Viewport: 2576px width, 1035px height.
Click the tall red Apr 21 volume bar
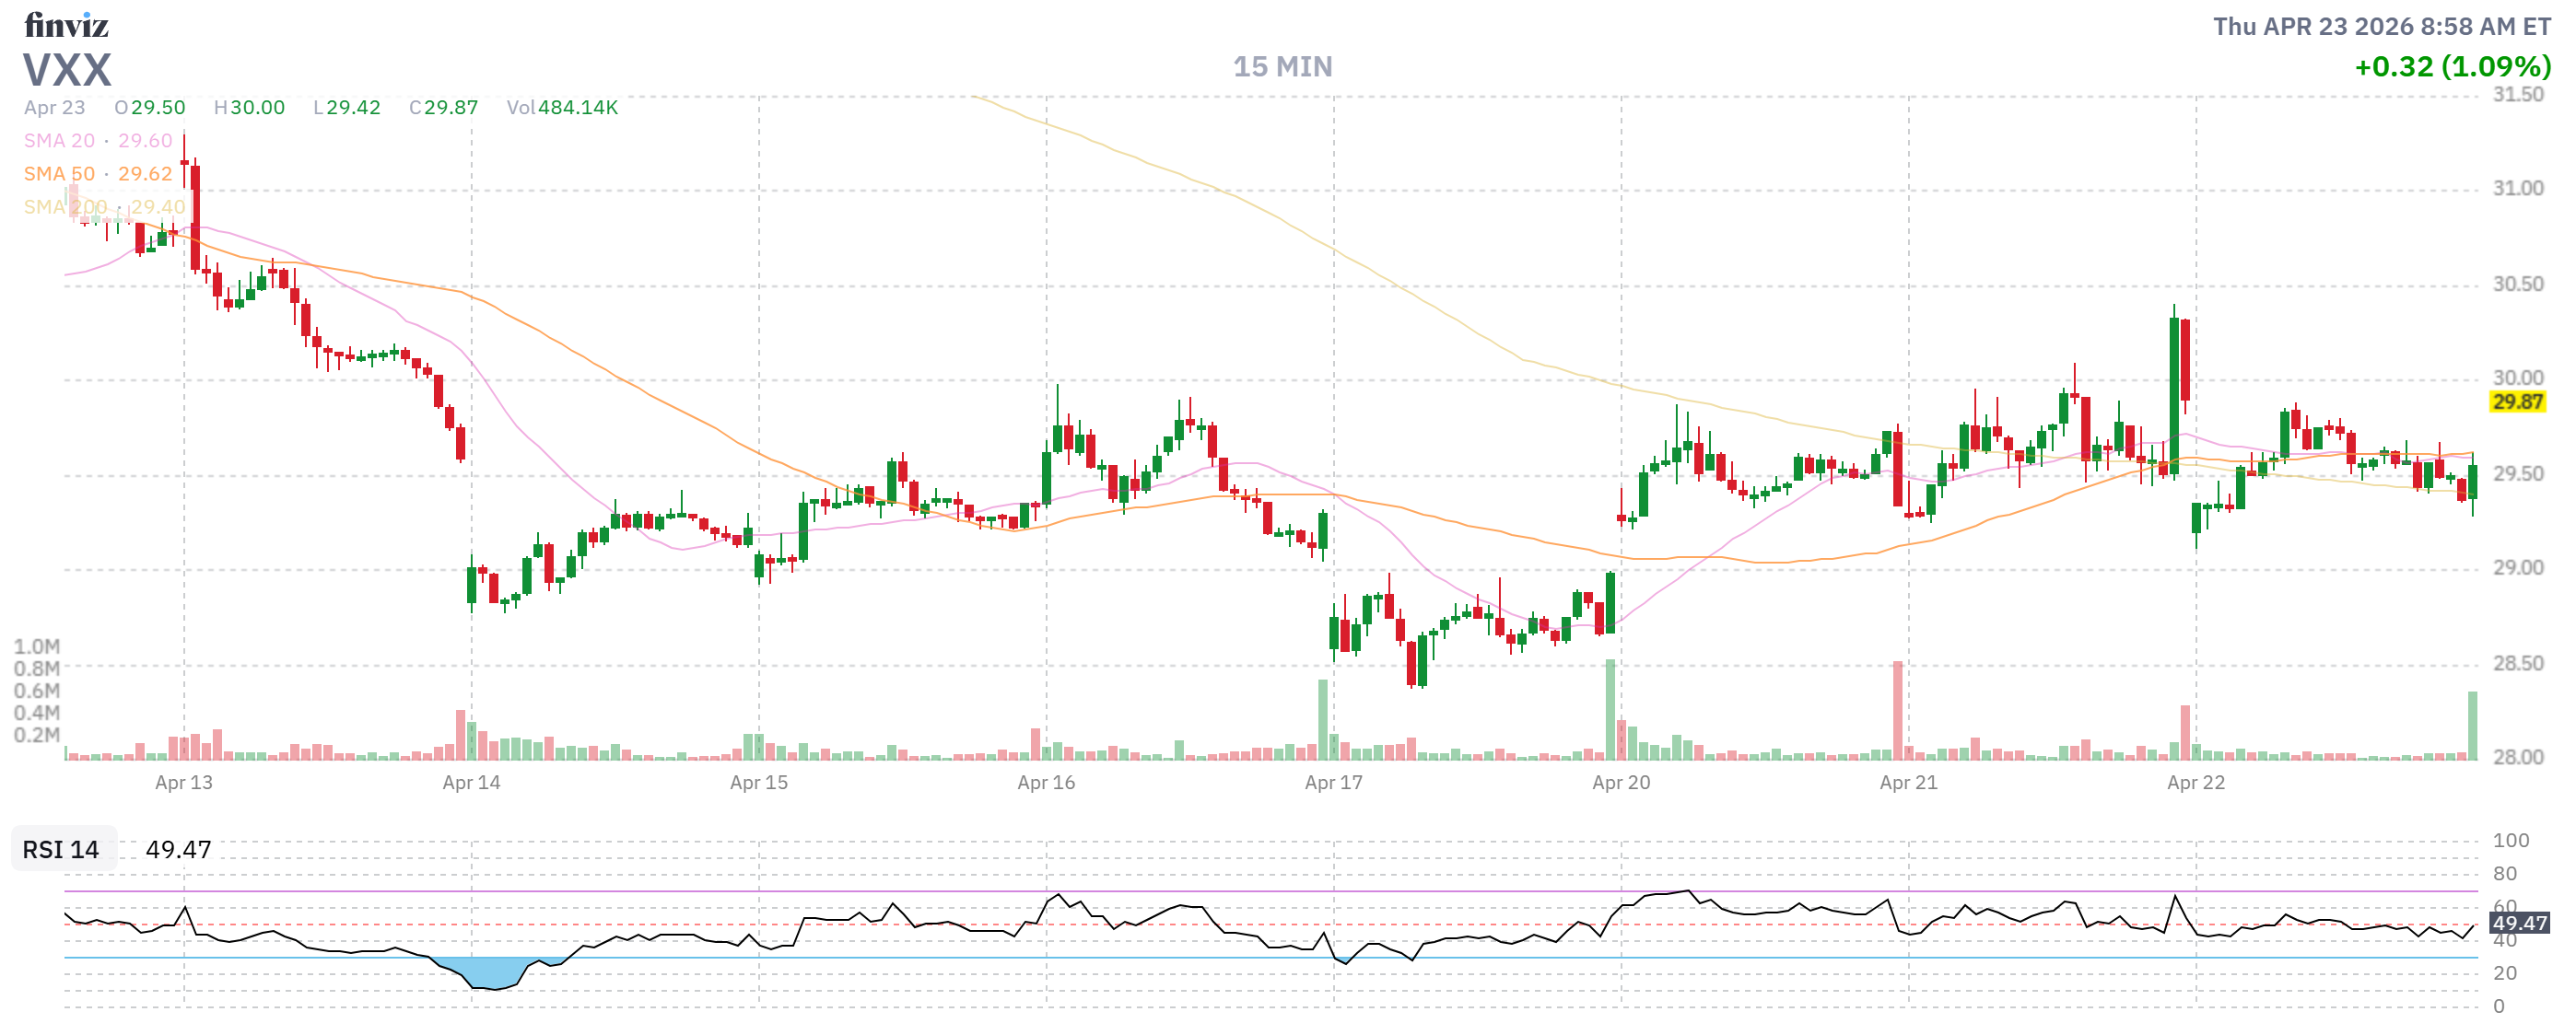(x=1897, y=709)
